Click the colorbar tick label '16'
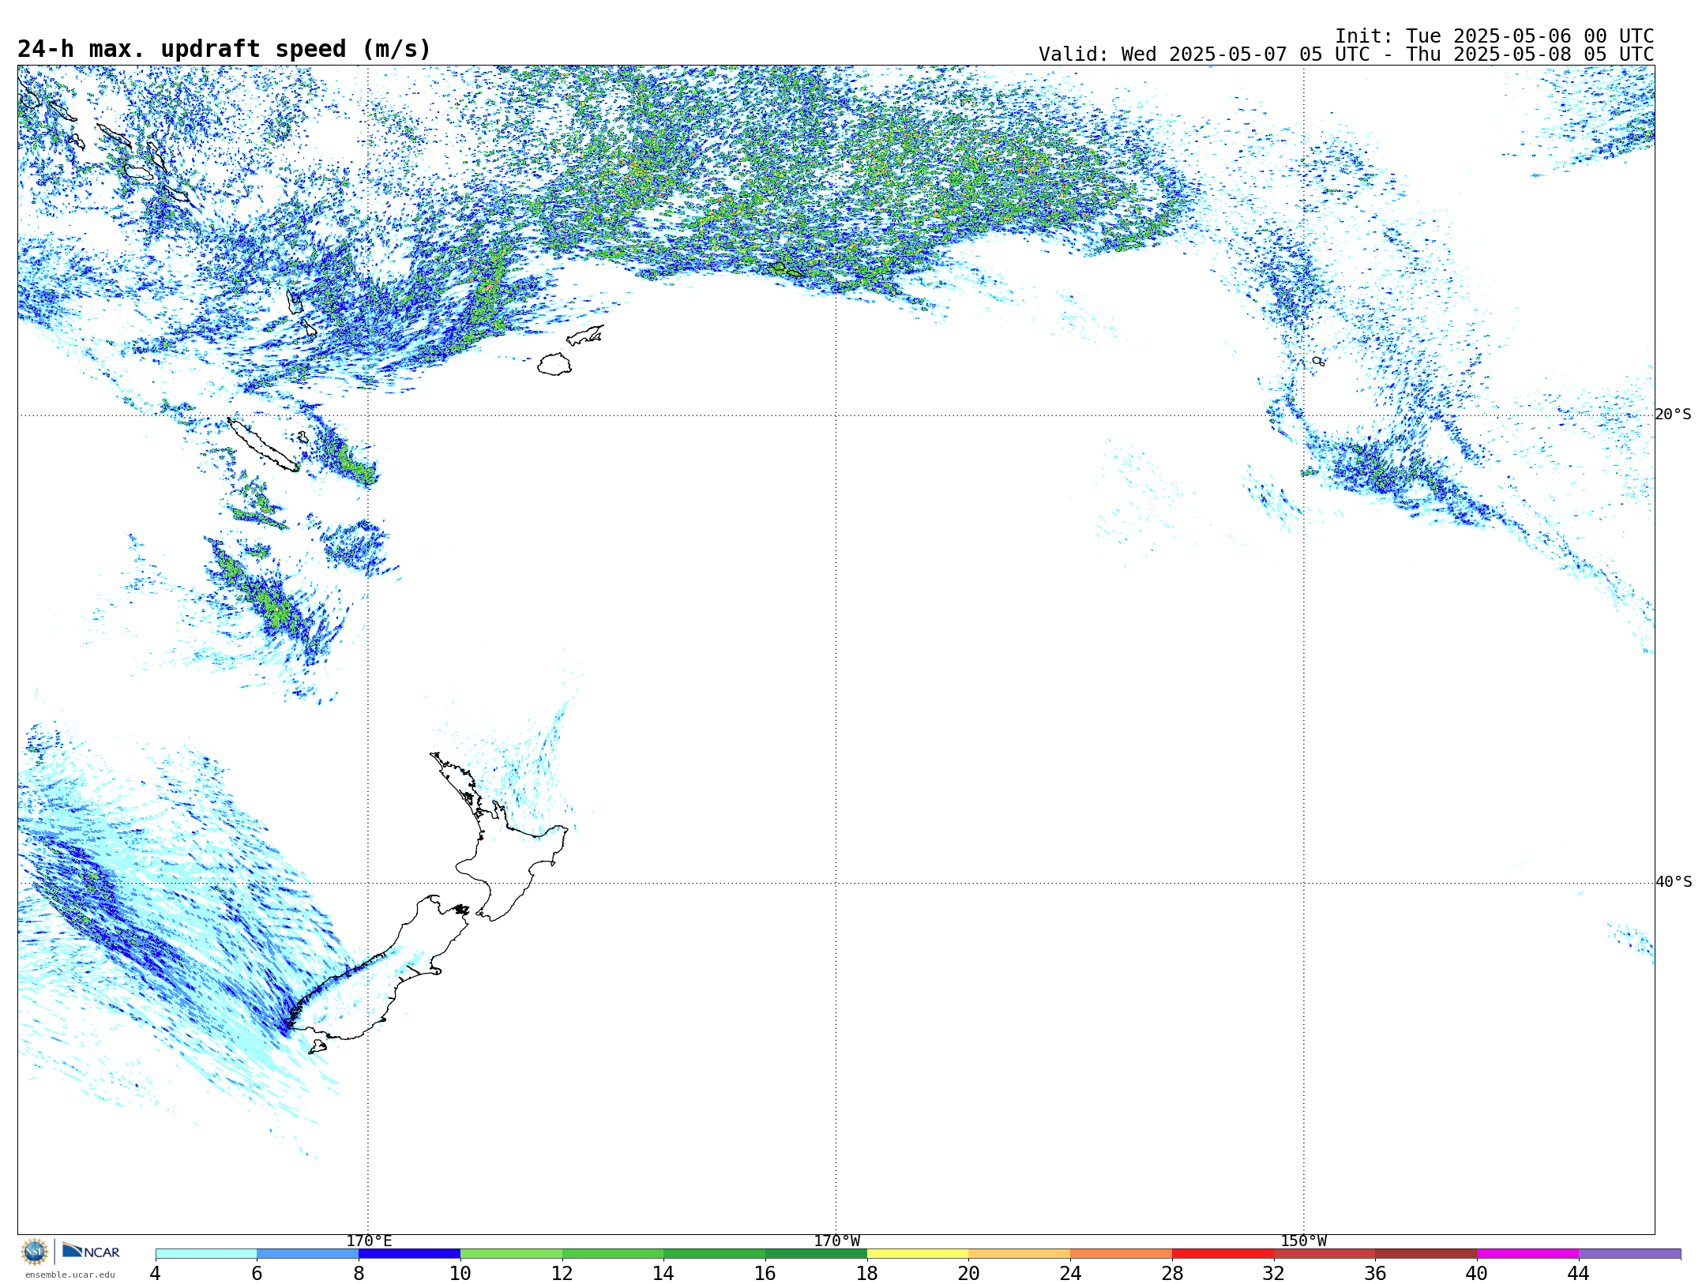The height and width of the screenshot is (1284, 1706). [x=765, y=1273]
